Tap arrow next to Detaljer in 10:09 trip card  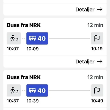(100, 62)
